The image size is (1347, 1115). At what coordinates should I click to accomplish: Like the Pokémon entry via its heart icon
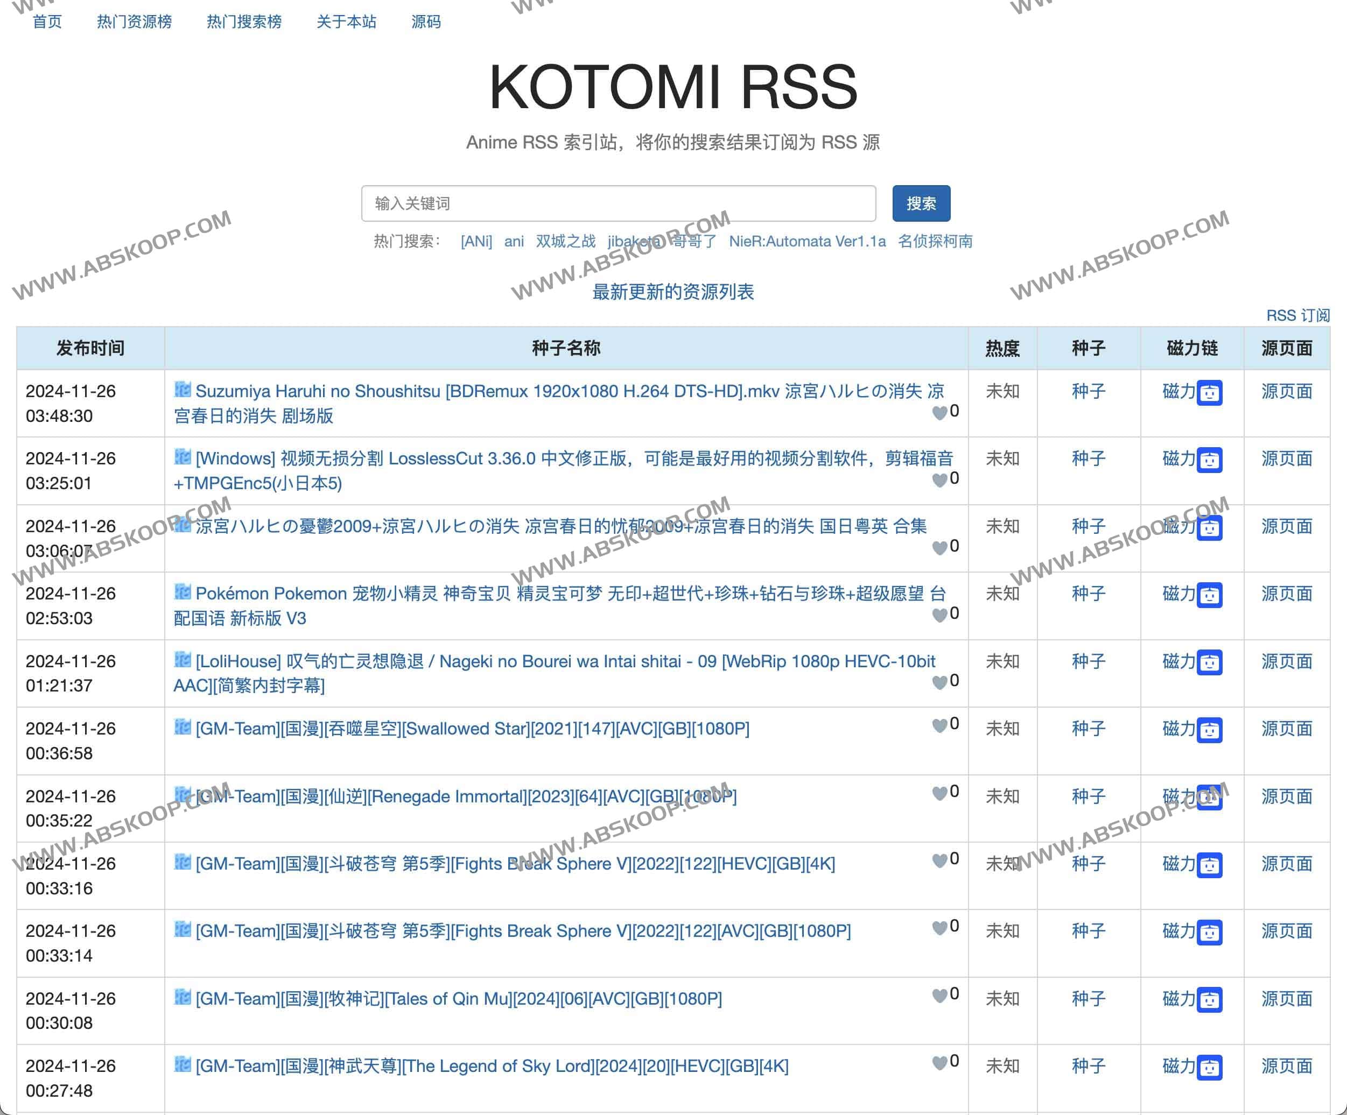coord(939,613)
